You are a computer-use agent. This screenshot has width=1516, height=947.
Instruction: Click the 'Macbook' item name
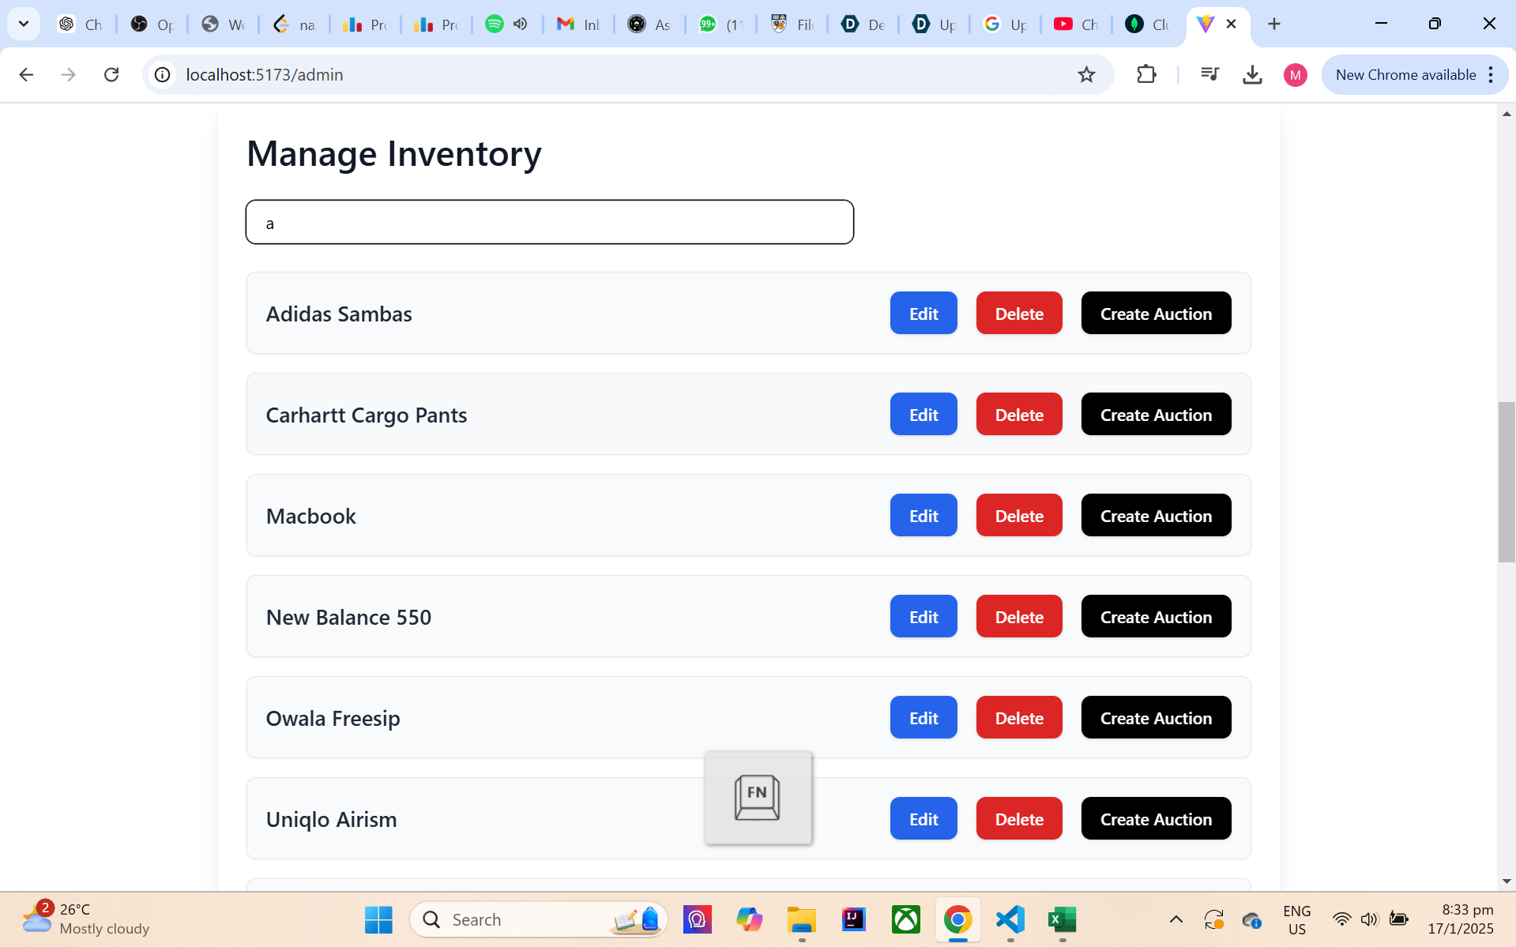click(x=311, y=516)
